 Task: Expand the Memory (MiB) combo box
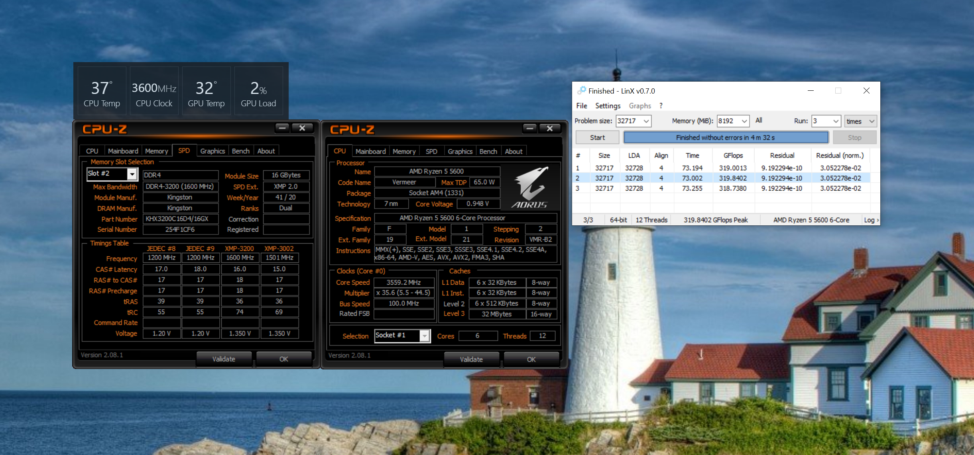click(744, 121)
